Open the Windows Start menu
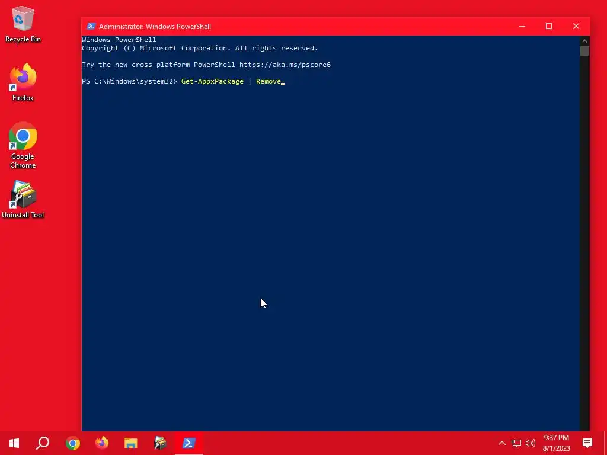Image resolution: width=607 pixels, height=455 pixels. 14,443
